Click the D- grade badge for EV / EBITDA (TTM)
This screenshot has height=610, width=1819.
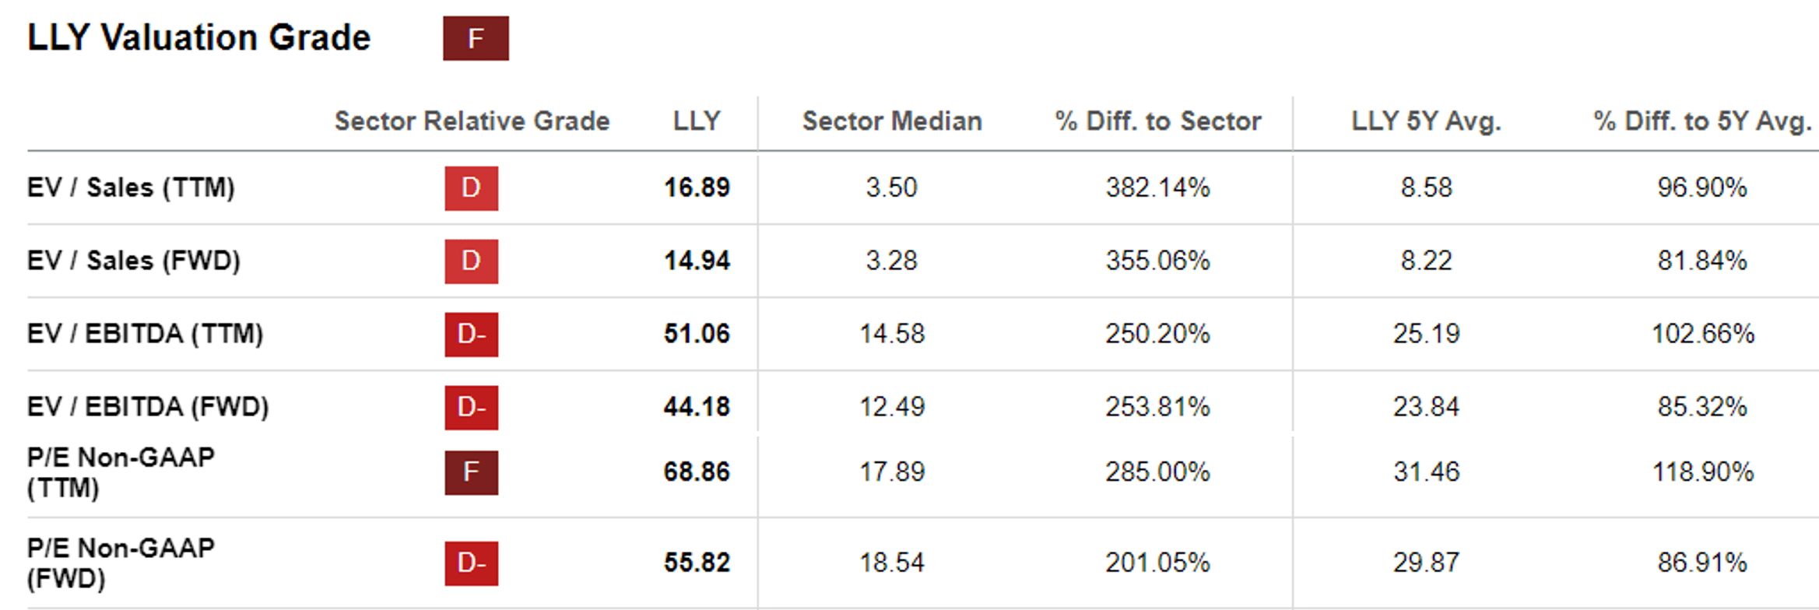pos(471,335)
